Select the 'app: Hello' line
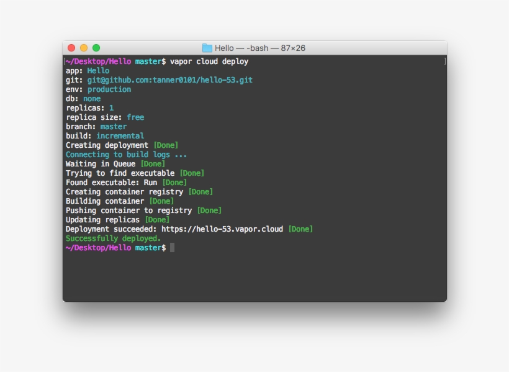This screenshot has height=372, width=509. coord(86,70)
